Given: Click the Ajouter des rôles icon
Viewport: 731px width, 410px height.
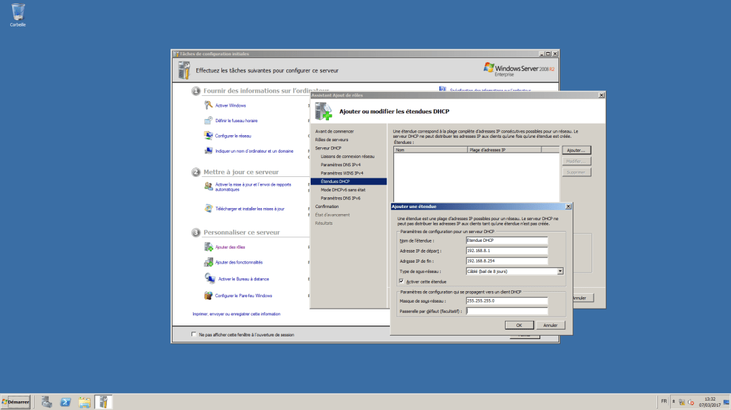Looking at the screenshot, I should 207,247.
